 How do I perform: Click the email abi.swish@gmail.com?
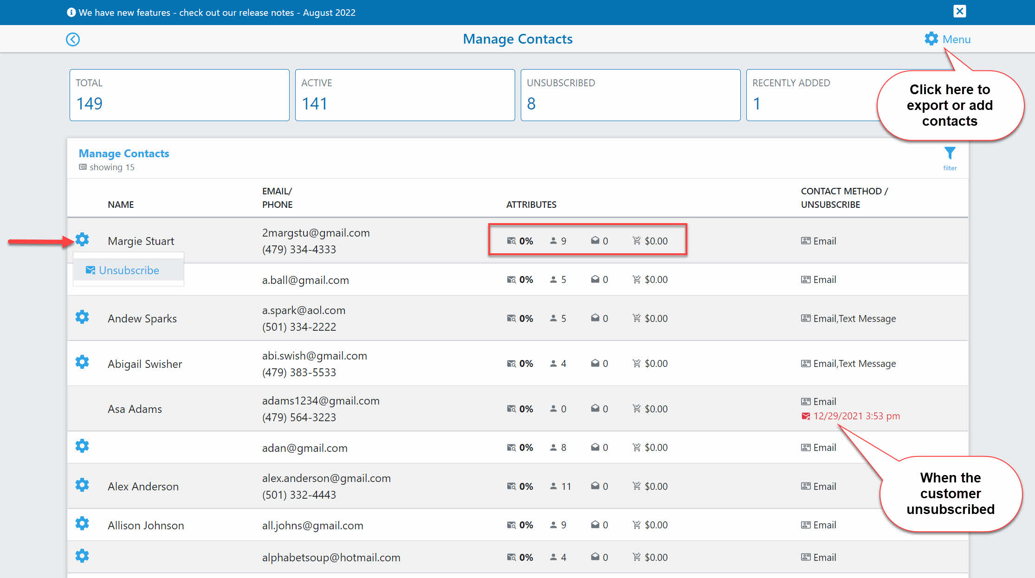coord(314,356)
